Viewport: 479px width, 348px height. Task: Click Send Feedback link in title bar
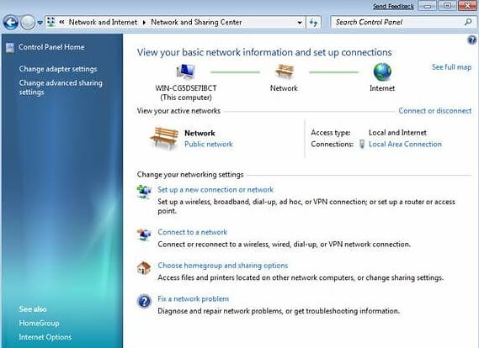(x=393, y=6)
